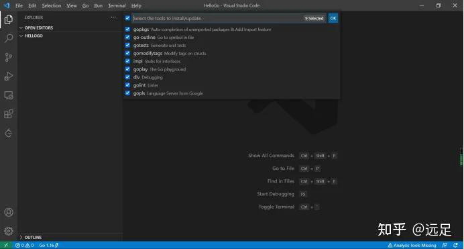Click the Toggle Terminal hint

276,207
